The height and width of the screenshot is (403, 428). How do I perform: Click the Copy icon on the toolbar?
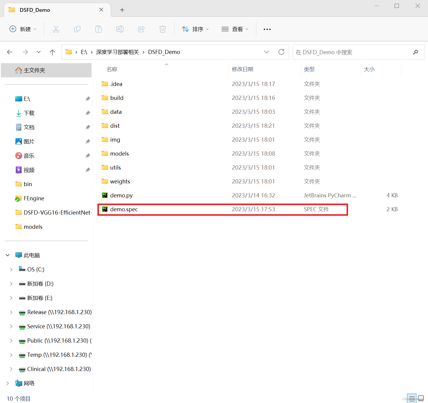click(77, 29)
